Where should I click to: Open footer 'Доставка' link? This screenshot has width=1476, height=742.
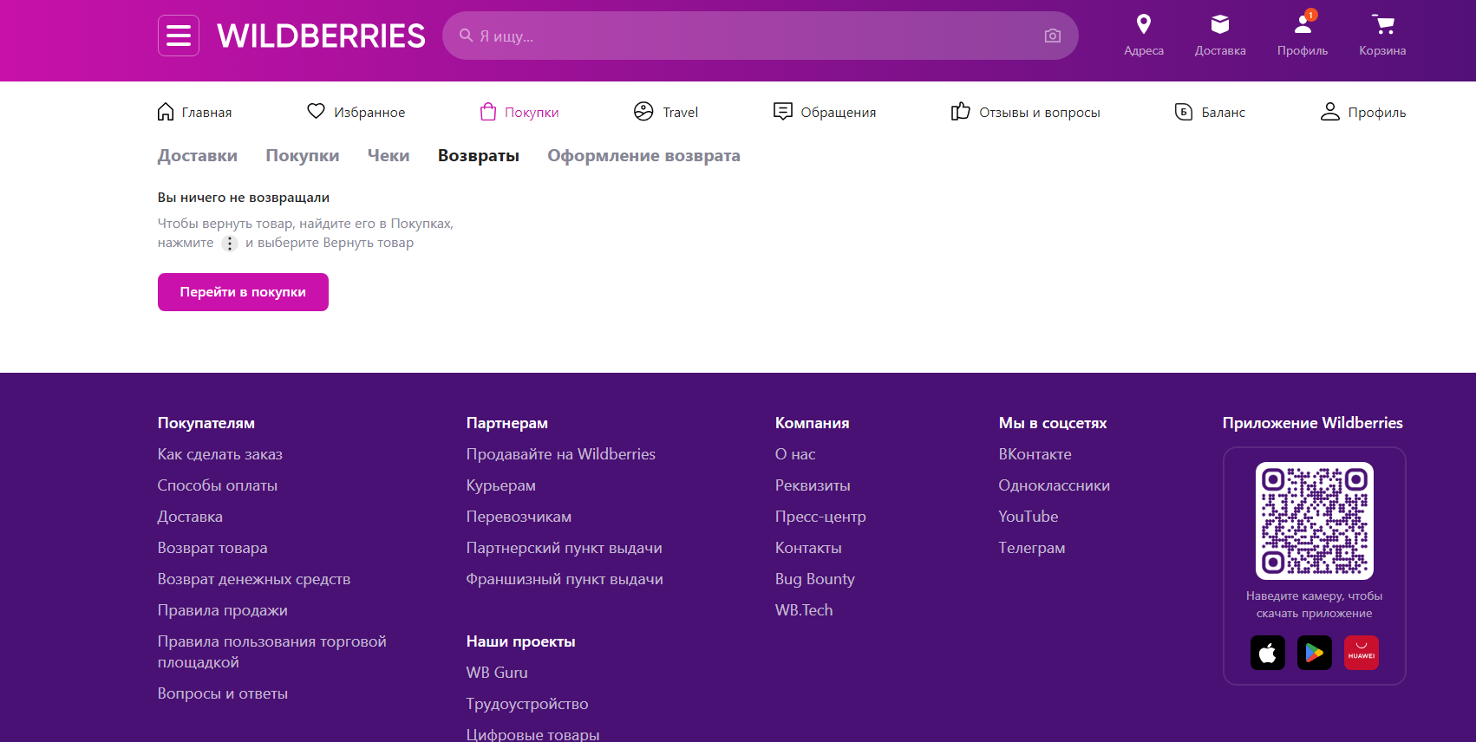point(190,517)
